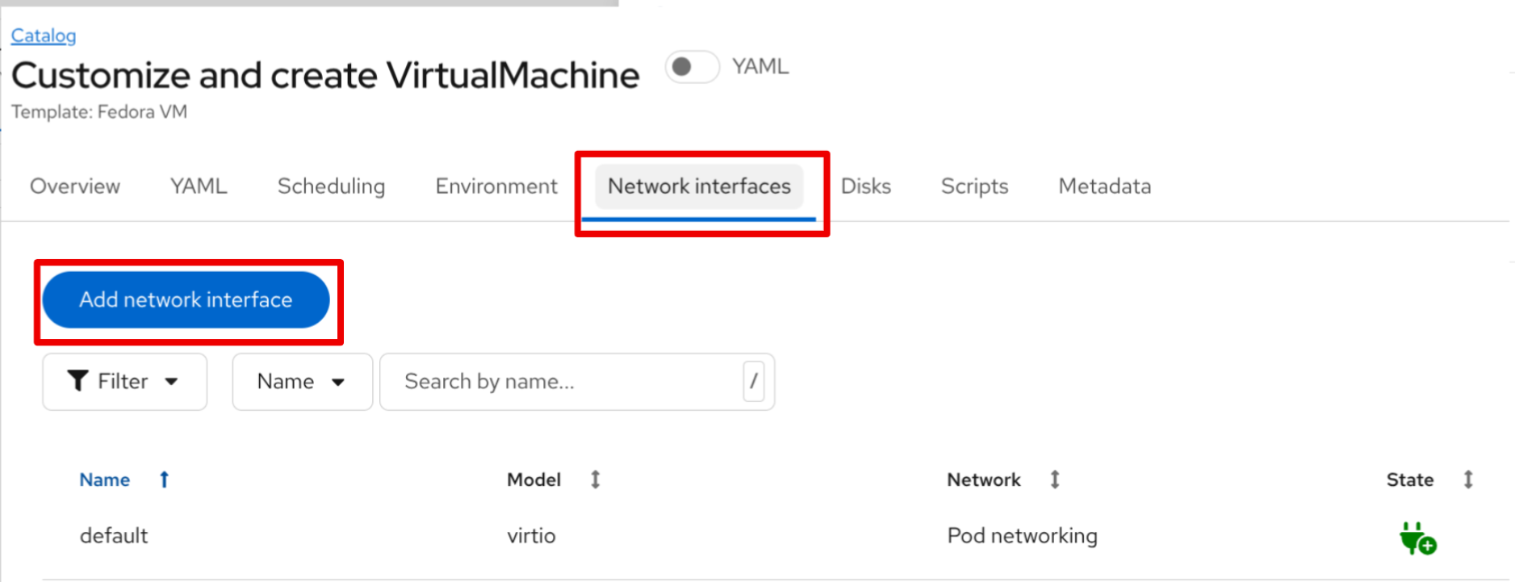This screenshot has height=582, width=1515.
Task: Expand the Name search-type dropdown
Action: [301, 381]
